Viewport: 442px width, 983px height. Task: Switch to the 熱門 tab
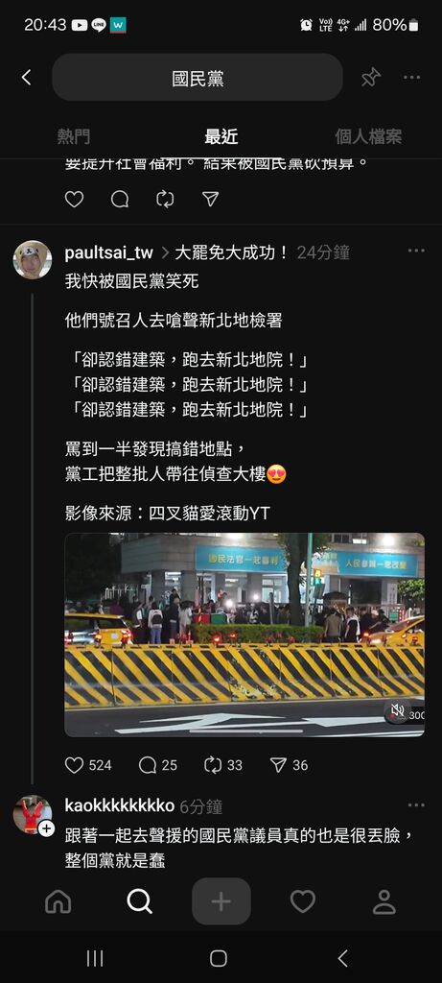[x=73, y=136]
